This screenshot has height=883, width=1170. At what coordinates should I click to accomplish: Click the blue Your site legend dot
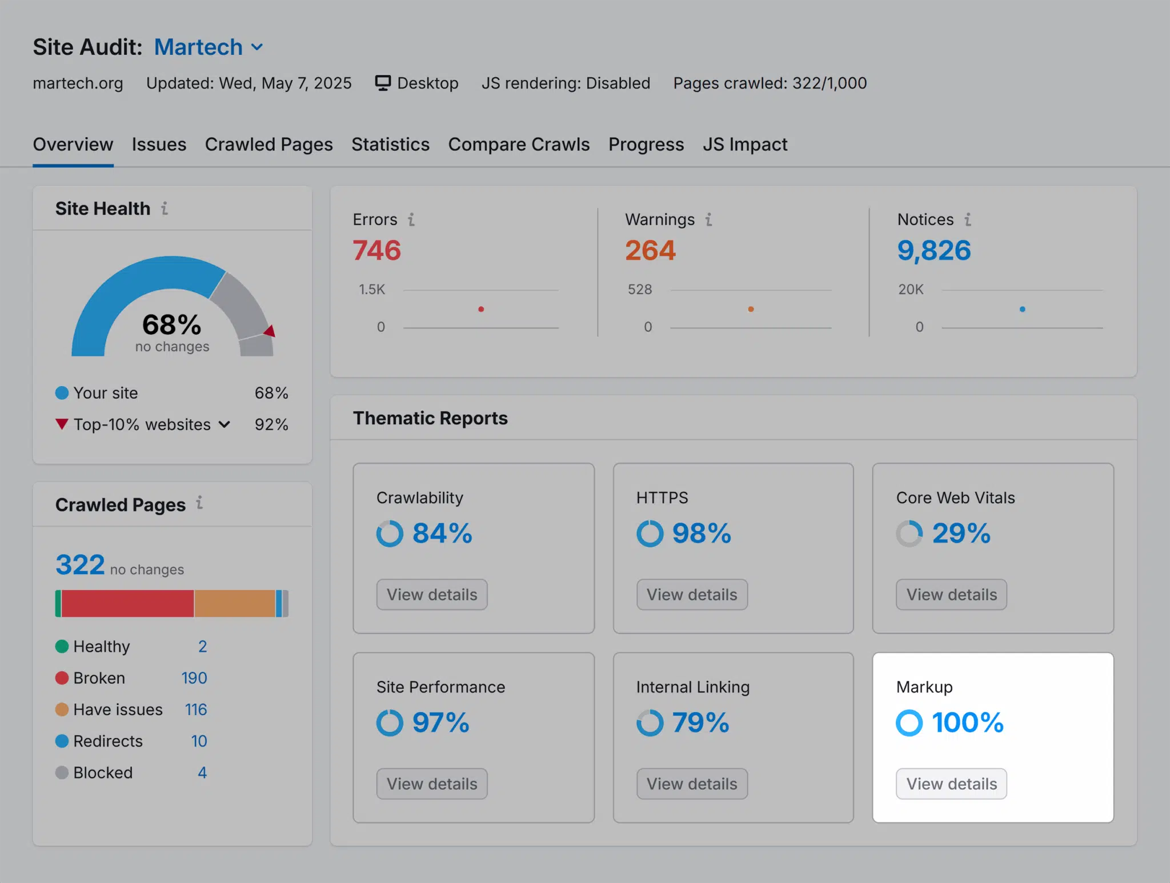62,393
